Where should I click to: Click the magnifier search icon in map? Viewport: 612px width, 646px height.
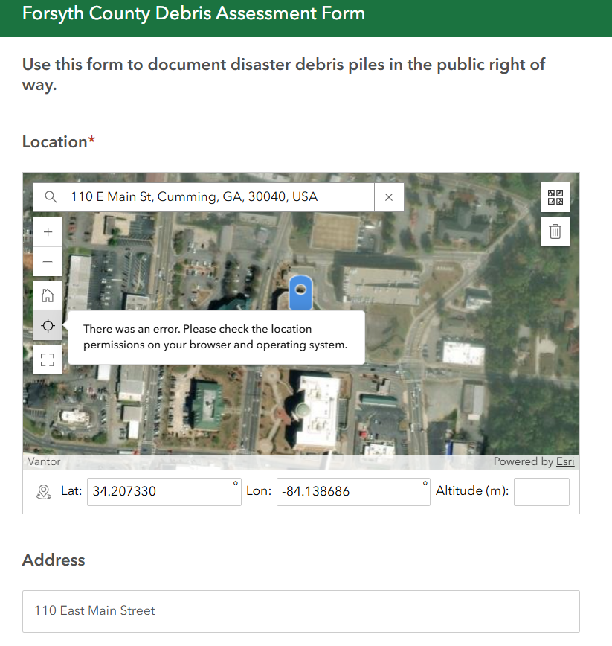[x=51, y=197]
